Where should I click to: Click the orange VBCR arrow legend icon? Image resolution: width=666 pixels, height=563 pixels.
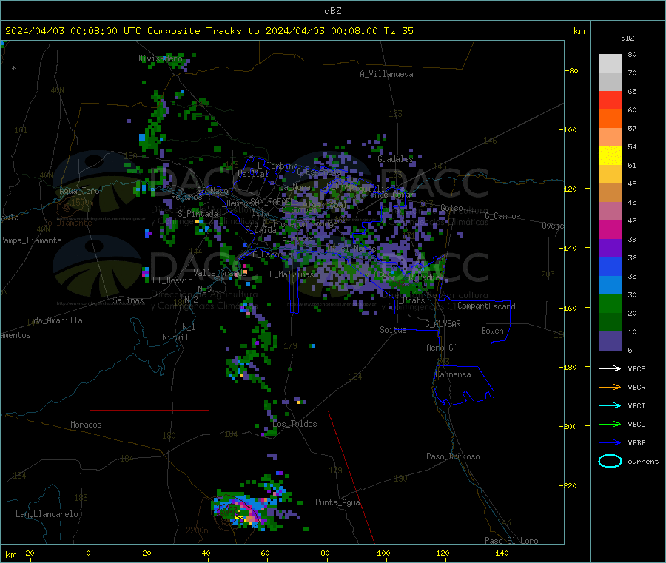pos(610,387)
